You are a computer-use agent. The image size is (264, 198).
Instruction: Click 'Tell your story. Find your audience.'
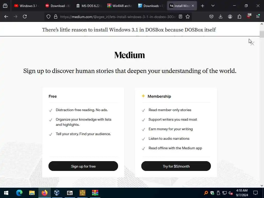pyautogui.click(x=83, y=134)
